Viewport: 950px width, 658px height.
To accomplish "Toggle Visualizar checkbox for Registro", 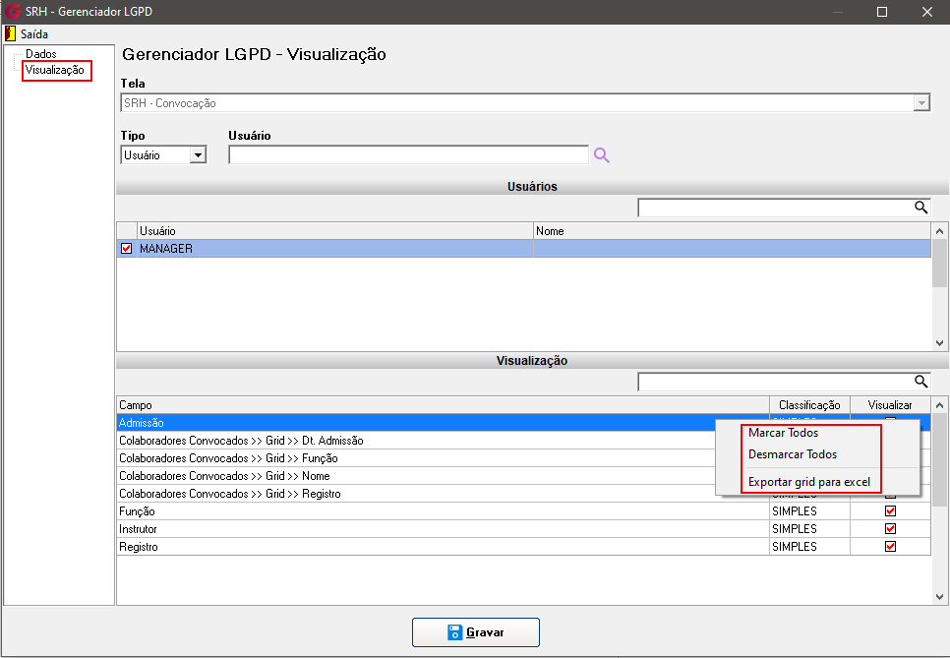I will pos(890,547).
